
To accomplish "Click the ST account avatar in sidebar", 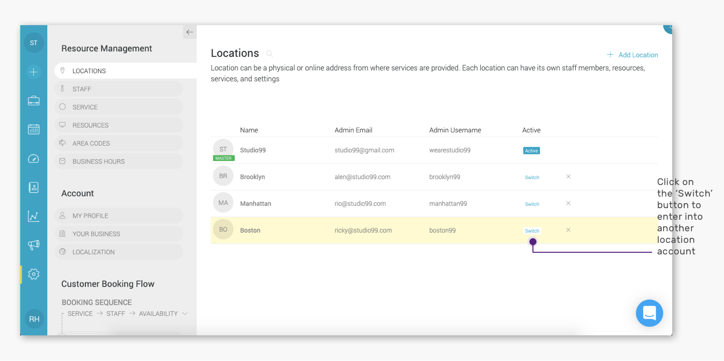I will (x=34, y=43).
